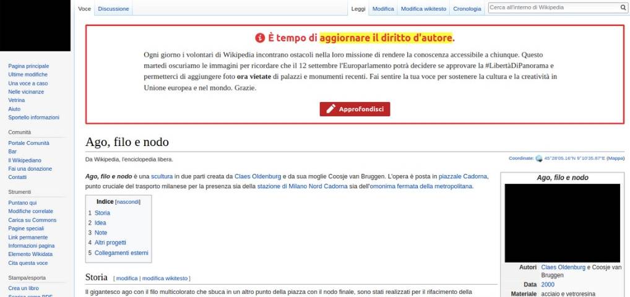Open the Mappa coordinates link
The image size is (630, 297).
pos(615,158)
